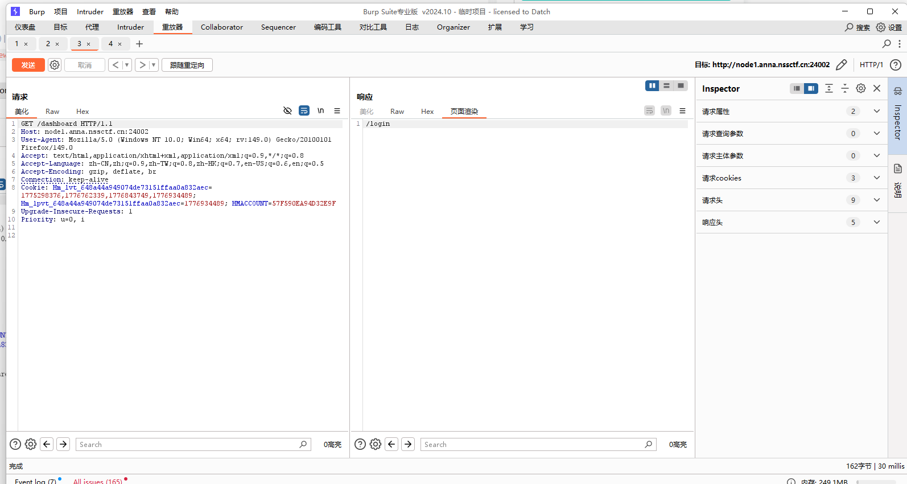This screenshot has height=484, width=907.
Task: Close the Inspector panel with X icon
Action: [x=877, y=88]
